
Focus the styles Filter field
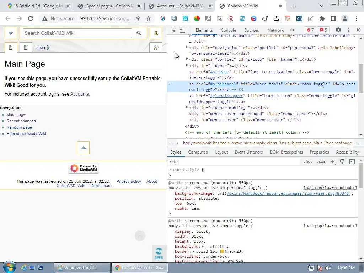click(x=233, y=162)
